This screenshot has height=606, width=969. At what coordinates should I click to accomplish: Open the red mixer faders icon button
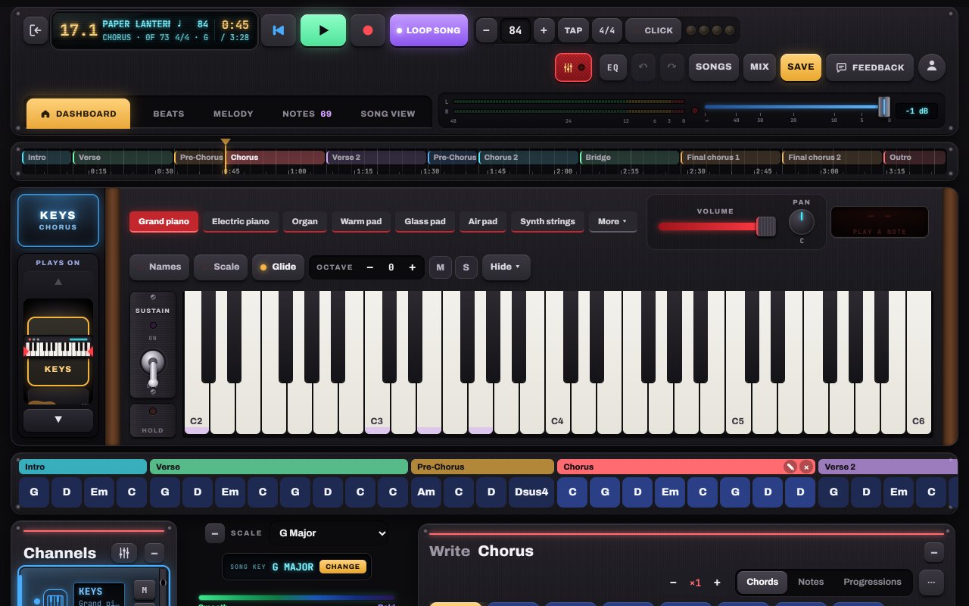[573, 67]
